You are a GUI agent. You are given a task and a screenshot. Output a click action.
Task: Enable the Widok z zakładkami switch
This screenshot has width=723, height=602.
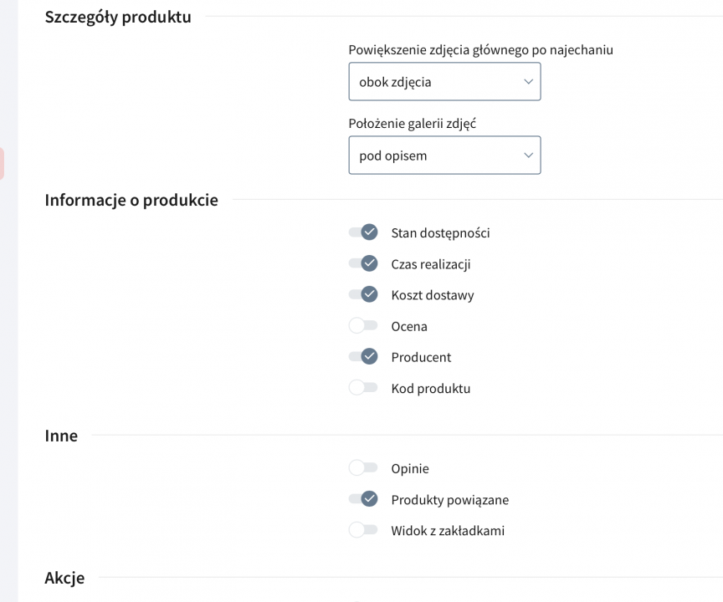[363, 530]
